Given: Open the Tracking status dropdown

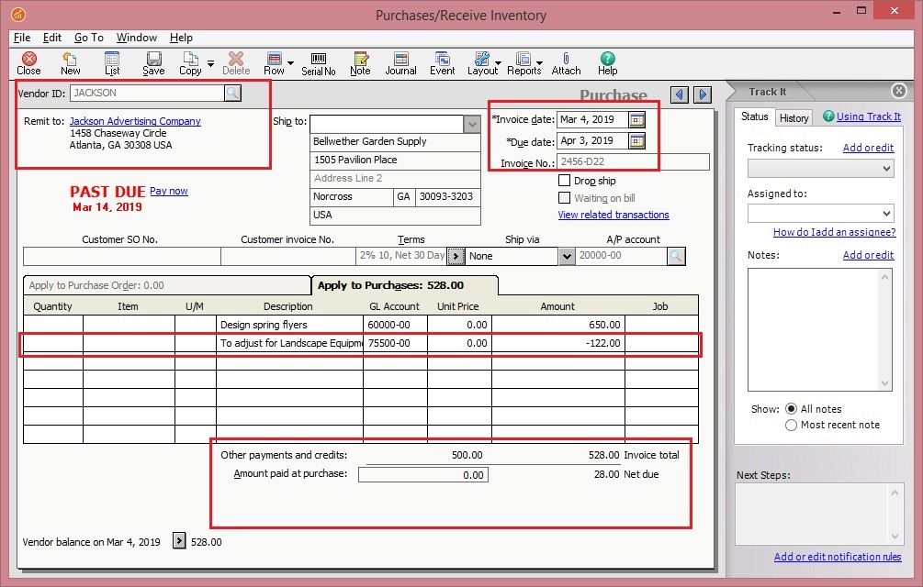Looking at the screenshot, I should 820,169.
